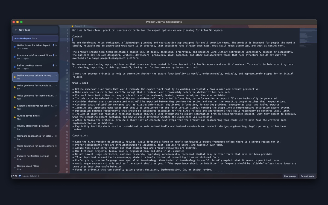
Task: Click the What I need heading in the editor
Action: [x=80, y=83]
